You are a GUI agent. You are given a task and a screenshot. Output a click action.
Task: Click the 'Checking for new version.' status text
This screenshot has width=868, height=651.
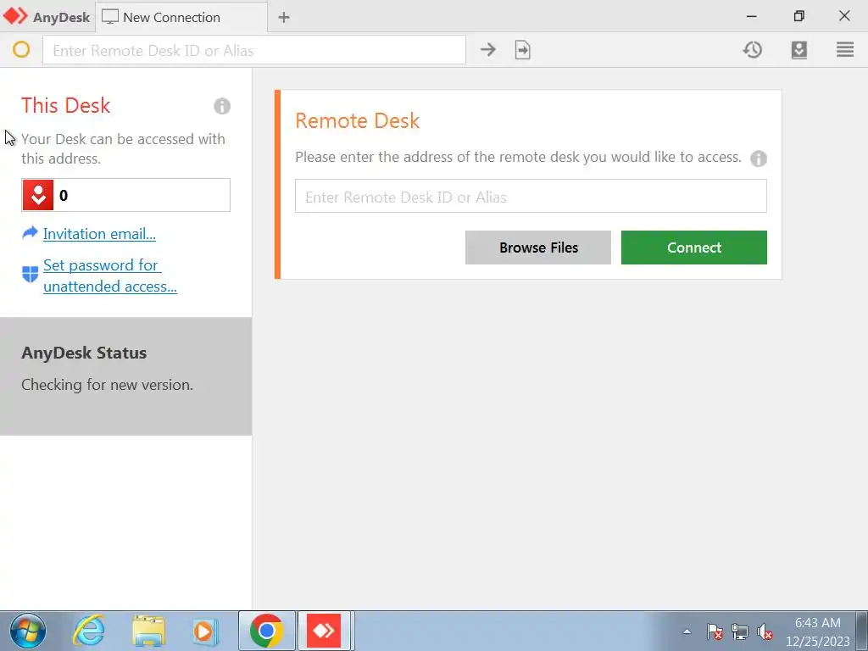click(x=108, y=385)
